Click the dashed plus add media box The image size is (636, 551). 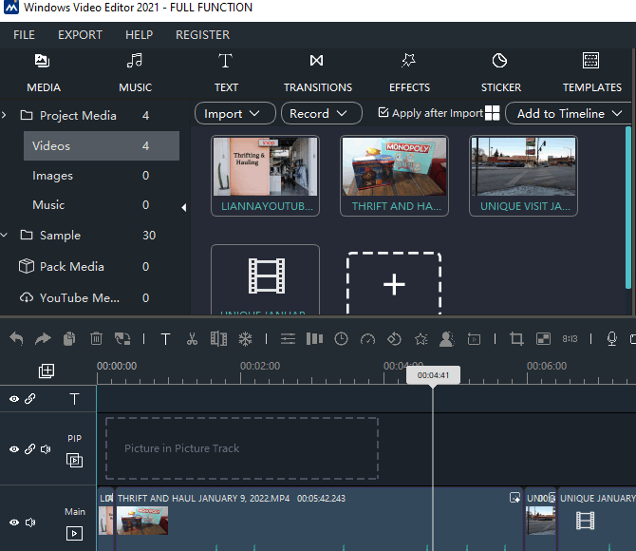(394, 283)
